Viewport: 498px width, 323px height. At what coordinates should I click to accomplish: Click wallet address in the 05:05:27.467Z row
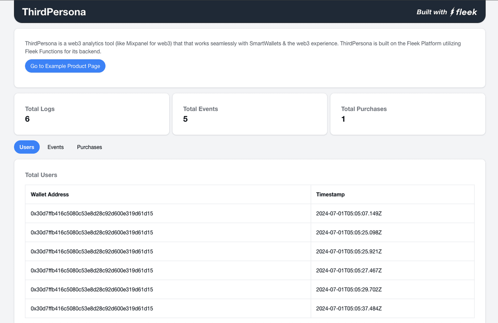(92, 270)
